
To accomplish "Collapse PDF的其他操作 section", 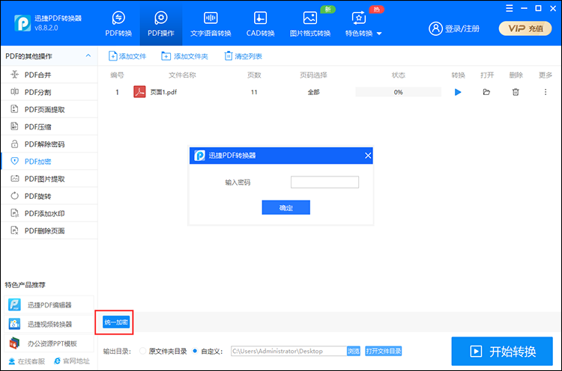I will coord(88,56).
